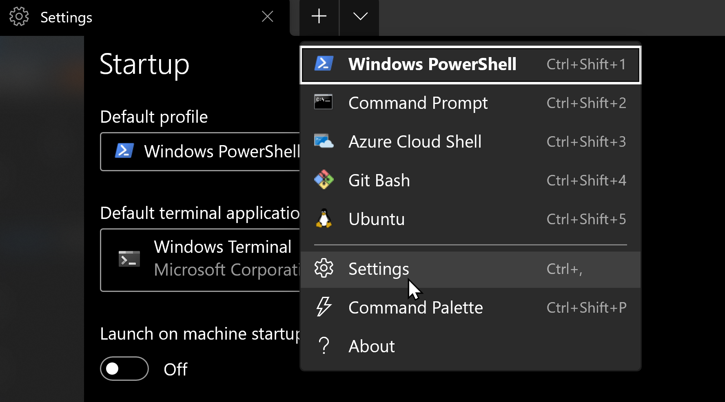Click the Startup page heading
This screenshot has height=402, width=725.
coord(144,64)
